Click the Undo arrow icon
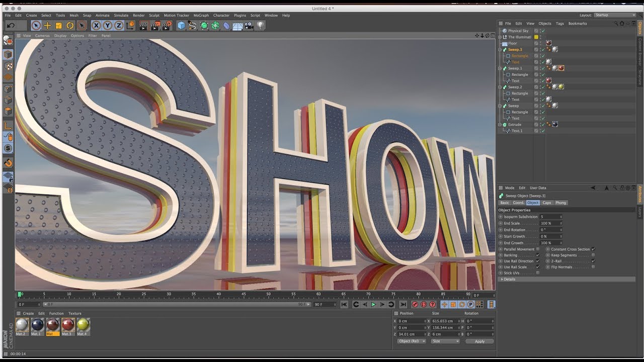 pyautogui.click(x=11, y=26)
